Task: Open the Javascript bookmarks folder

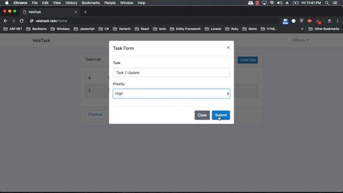Action: (84, 29)
